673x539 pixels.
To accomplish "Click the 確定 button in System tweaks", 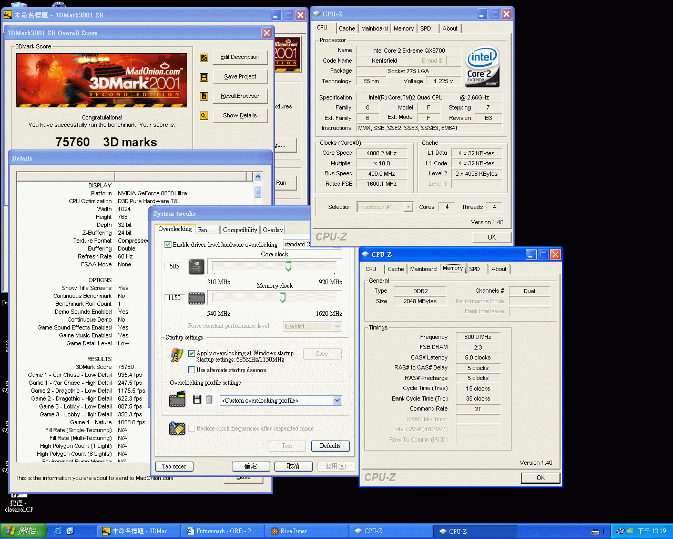I will pos(251,466).
